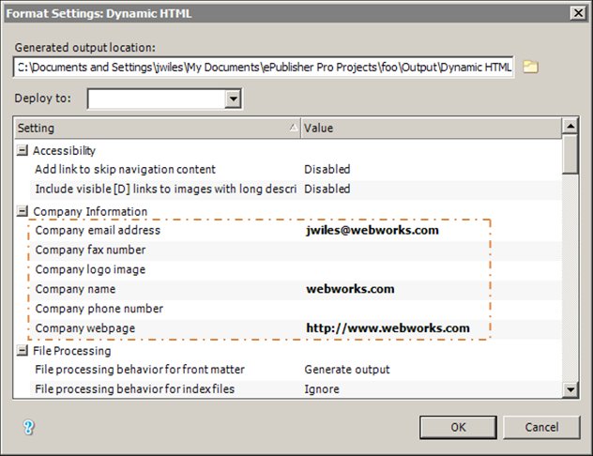
Task: Click the Value column header
Action: (x=430, y=128)
